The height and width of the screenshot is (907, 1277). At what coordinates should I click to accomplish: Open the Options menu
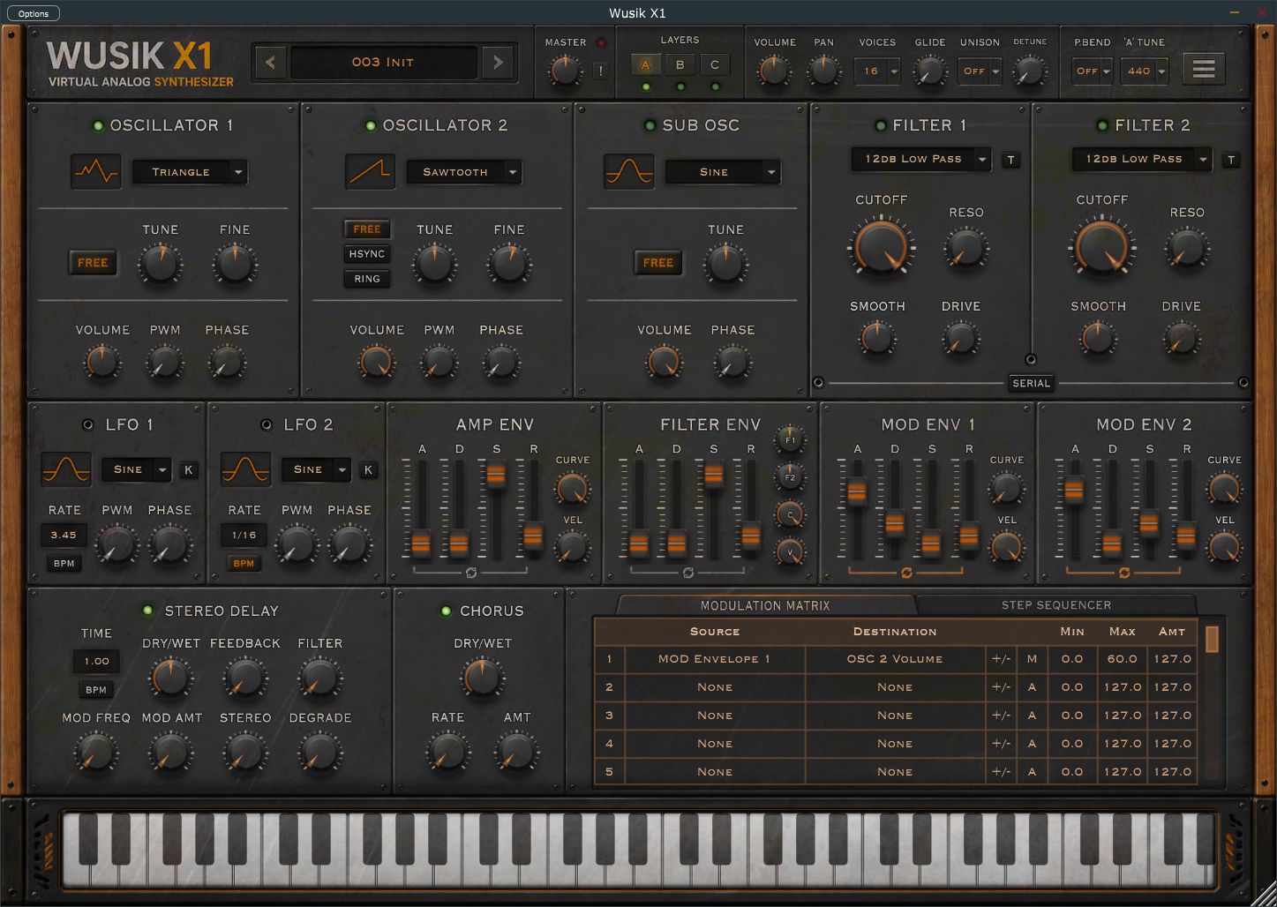tap(34, 13)
